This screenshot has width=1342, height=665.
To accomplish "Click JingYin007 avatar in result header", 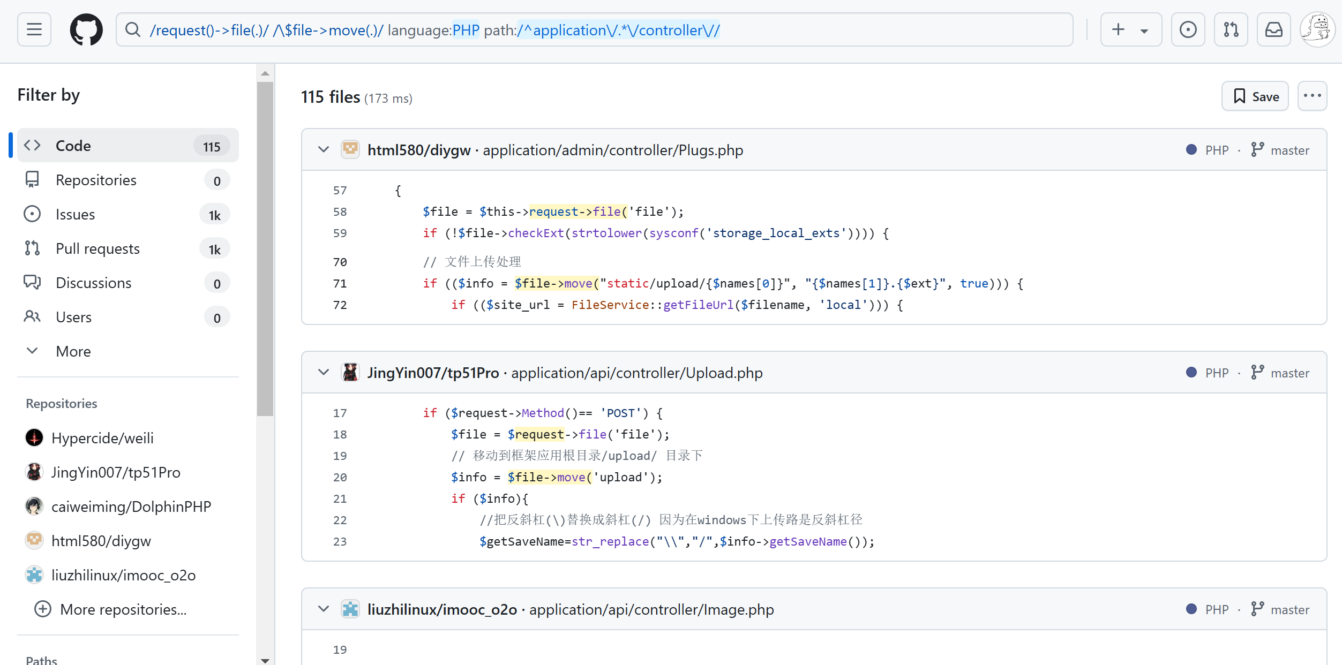I will (x=350, y=372).
